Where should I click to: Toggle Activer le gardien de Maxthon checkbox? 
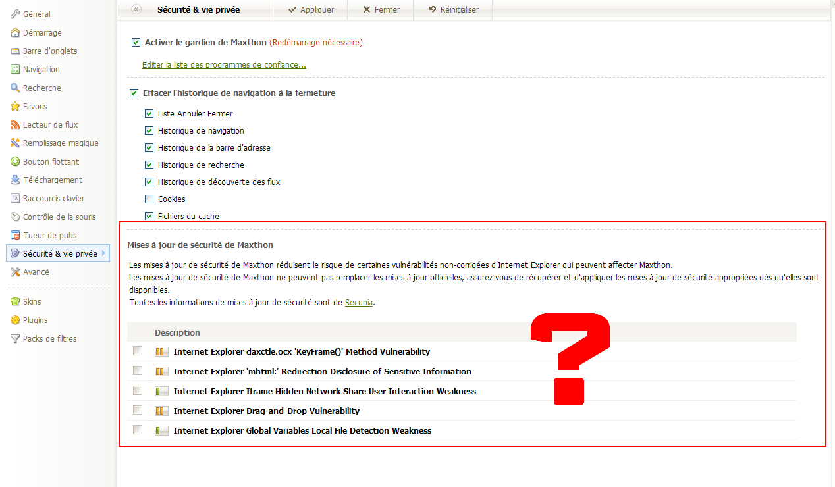[x=136, y=43]
